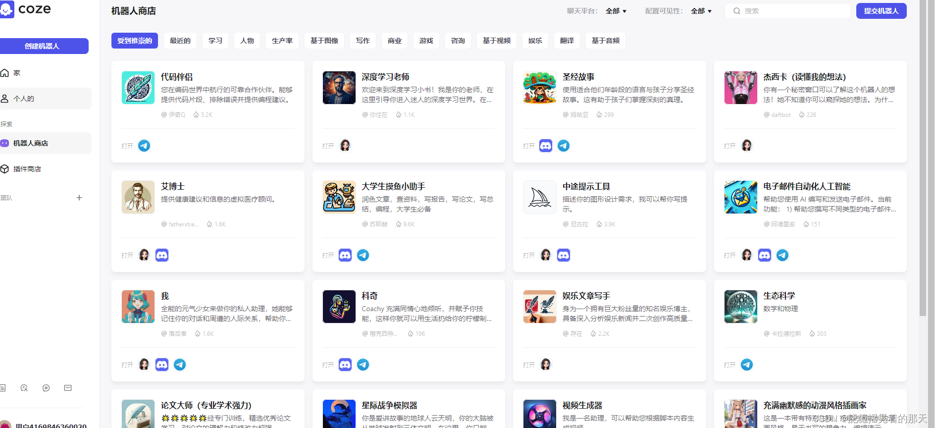Viewport: 935px width, 428px height.
Task: Select the 写作 category tab
Action: coord(363,41)
